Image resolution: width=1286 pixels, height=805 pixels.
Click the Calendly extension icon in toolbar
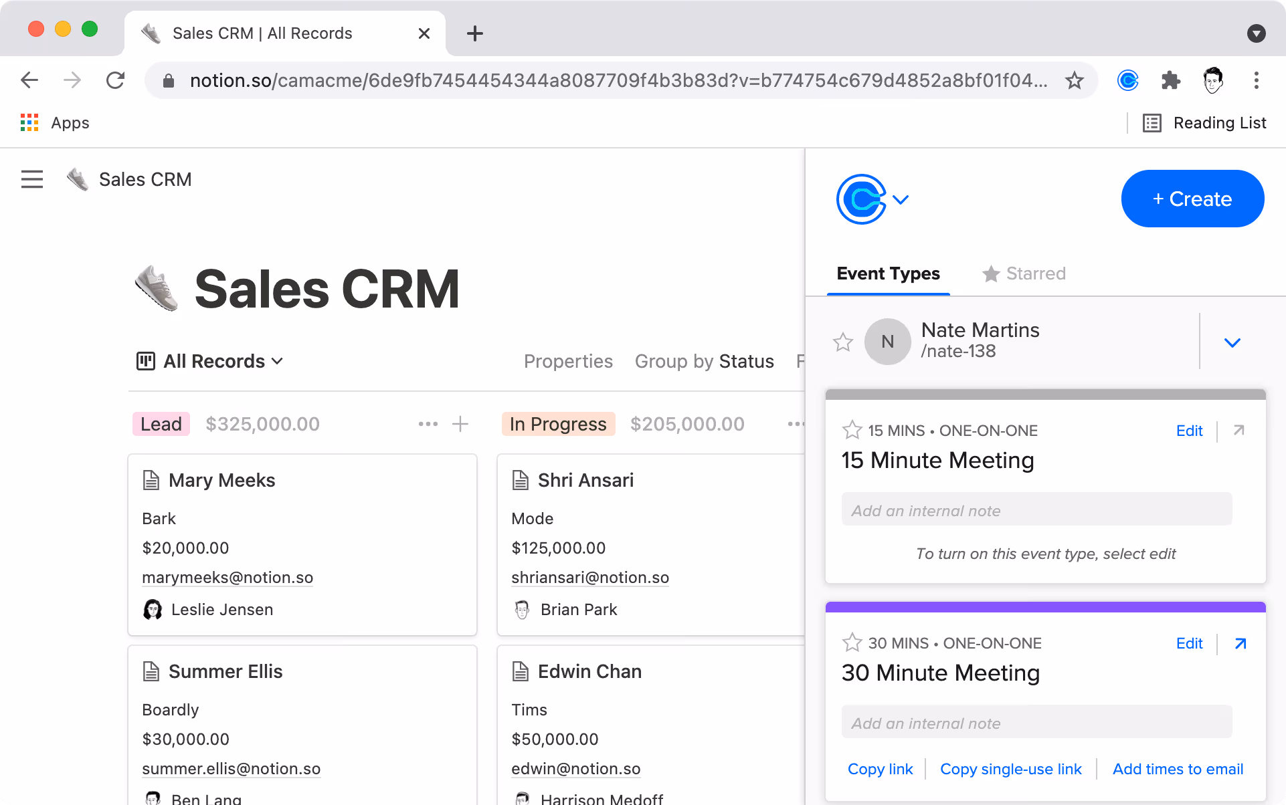[x=1128, y=81]
